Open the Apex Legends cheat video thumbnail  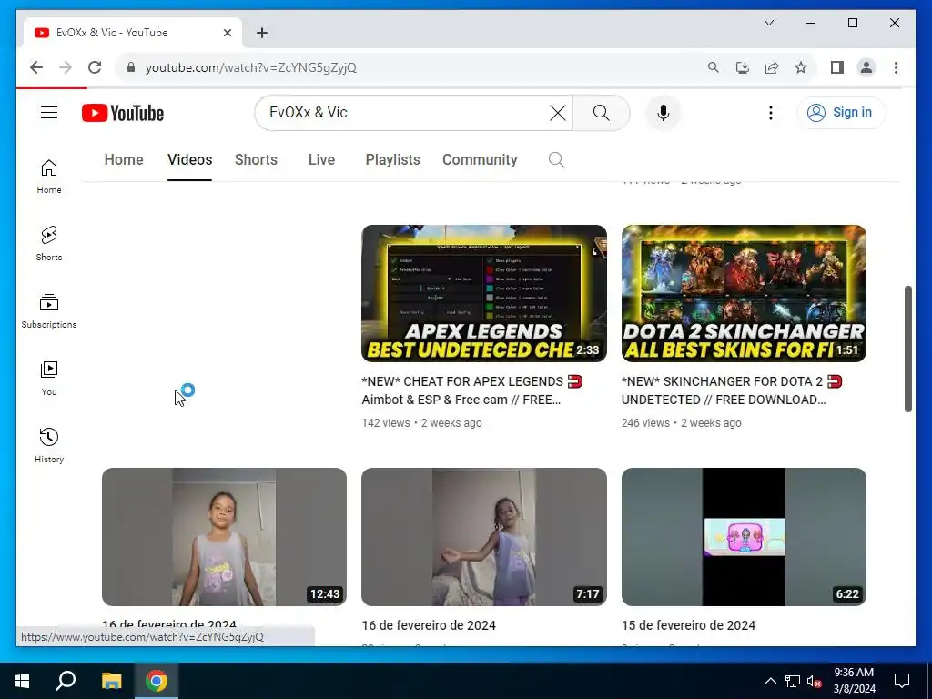484,293
